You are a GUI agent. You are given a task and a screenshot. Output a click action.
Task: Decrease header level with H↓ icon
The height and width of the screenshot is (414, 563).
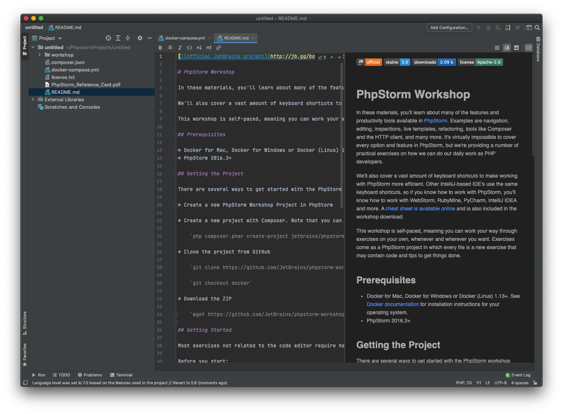click(x=199, y=48)
